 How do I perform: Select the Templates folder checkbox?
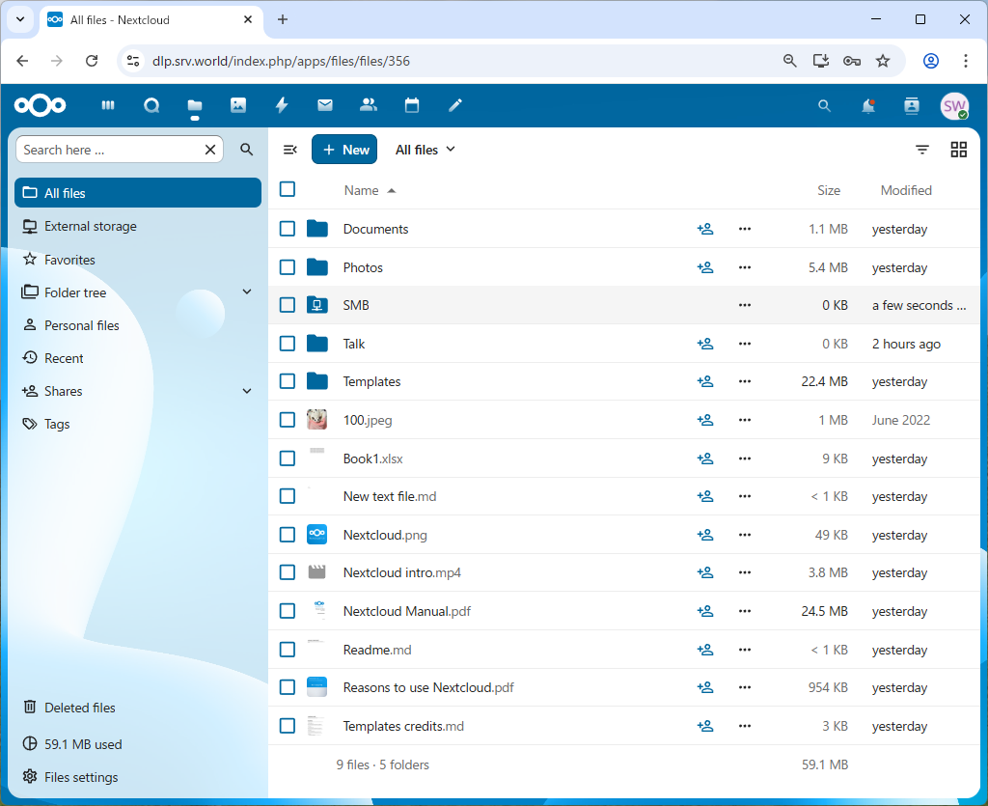coord(288,381)
